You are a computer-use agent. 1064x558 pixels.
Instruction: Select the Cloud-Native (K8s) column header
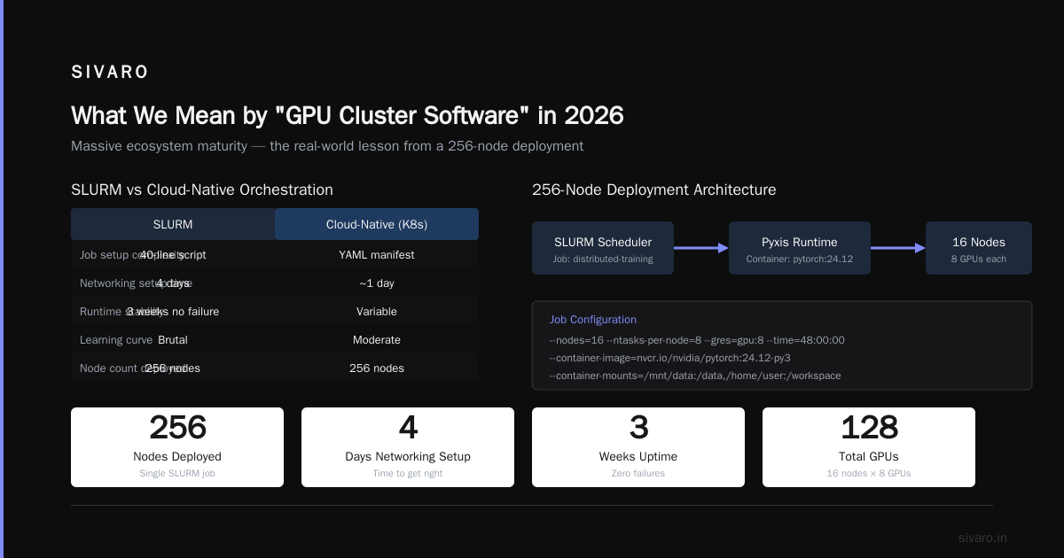coord(377,224)
